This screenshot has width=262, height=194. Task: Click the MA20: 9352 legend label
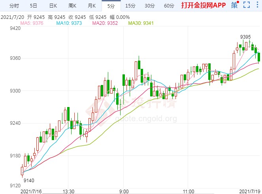point(105,24)
